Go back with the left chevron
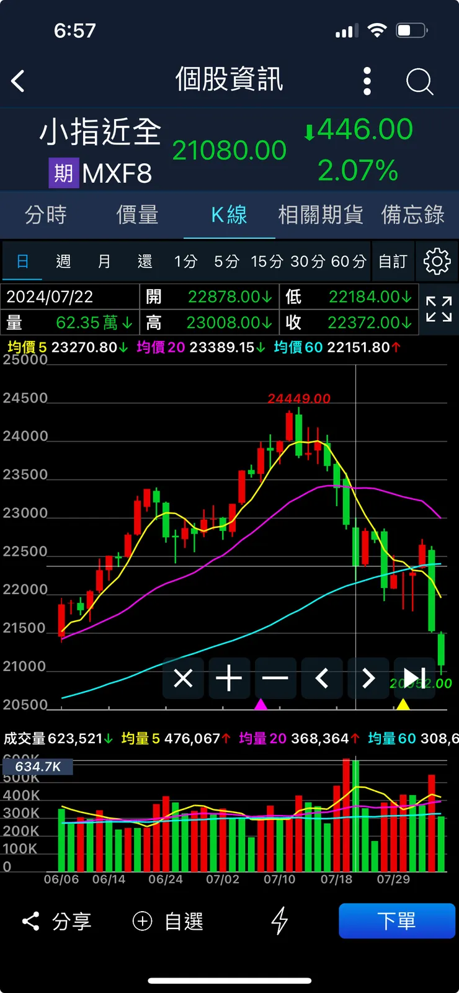Image resolution: width=459 pixels, height=993 pixels. [18, 81]
